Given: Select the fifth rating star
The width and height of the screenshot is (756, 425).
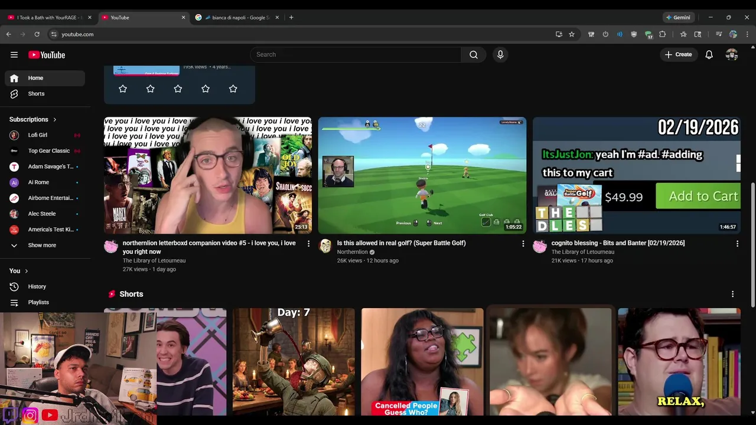Looking at the screenshot, I should pos(233,89).
